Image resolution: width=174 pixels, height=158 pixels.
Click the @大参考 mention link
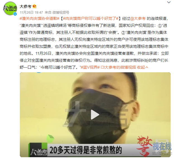click(x=138, y=18)
